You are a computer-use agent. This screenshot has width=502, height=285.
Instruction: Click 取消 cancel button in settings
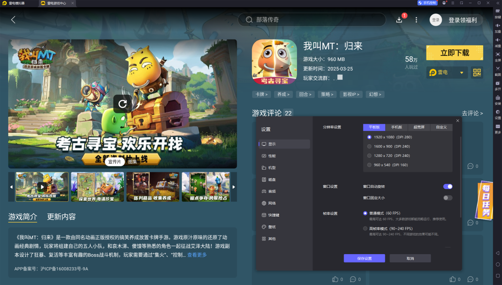410,258
